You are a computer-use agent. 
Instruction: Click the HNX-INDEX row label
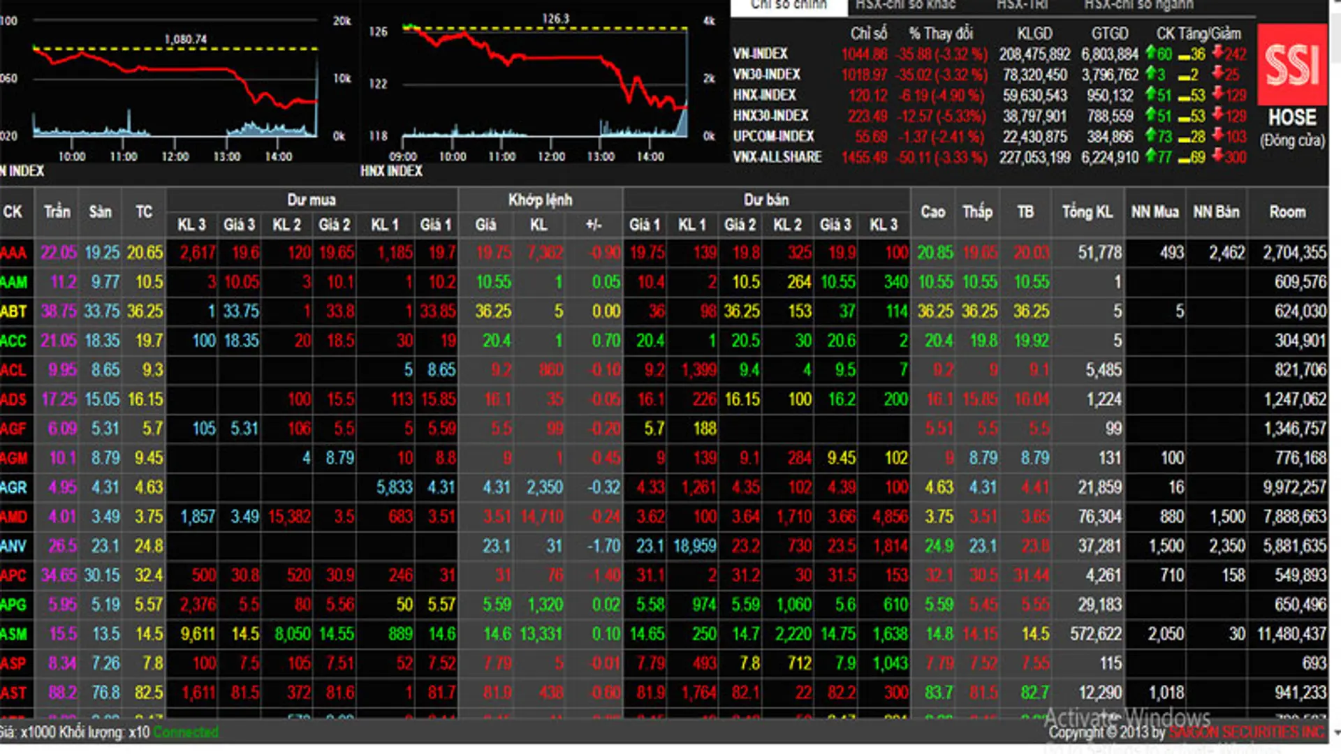click(764, 95)
